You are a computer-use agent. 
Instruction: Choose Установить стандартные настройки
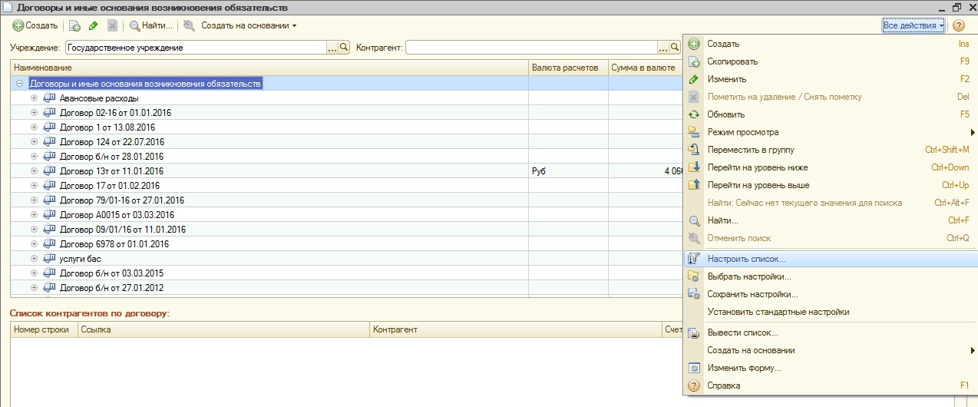(x=830, y=312)
